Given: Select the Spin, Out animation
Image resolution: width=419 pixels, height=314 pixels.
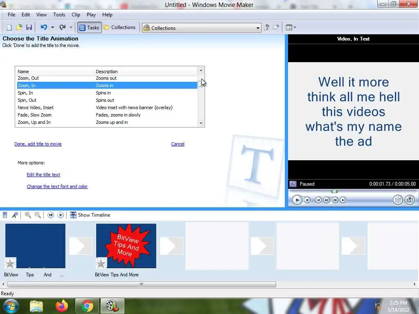Looking at the screenshot, I should coord(107,100).
